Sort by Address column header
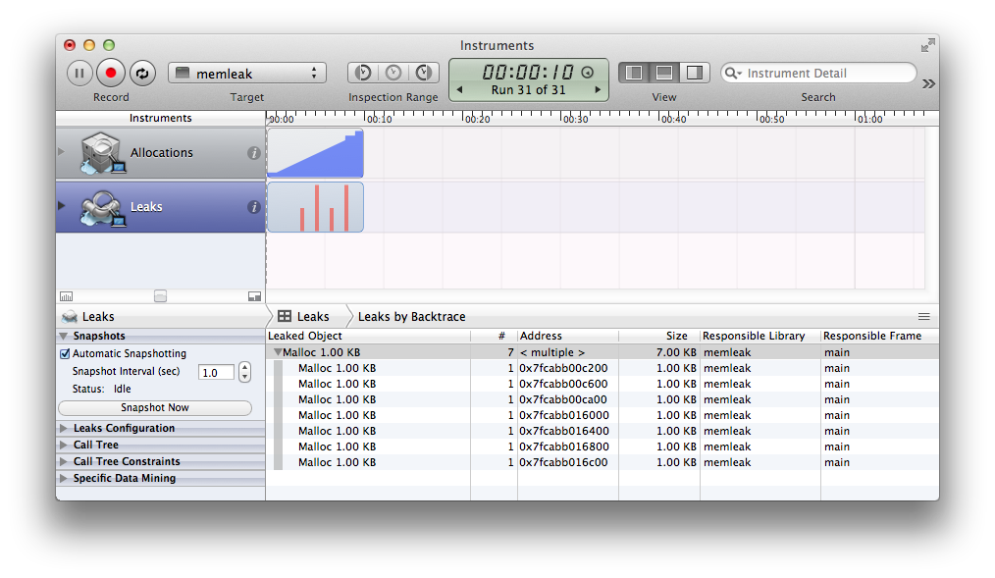 [x=568, y=337]
